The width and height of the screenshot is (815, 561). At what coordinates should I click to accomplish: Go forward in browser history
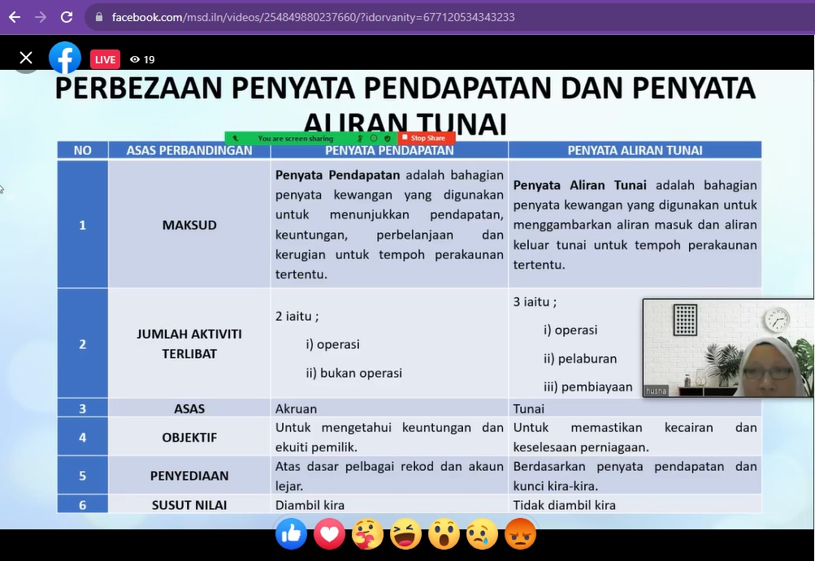point(41,17)
